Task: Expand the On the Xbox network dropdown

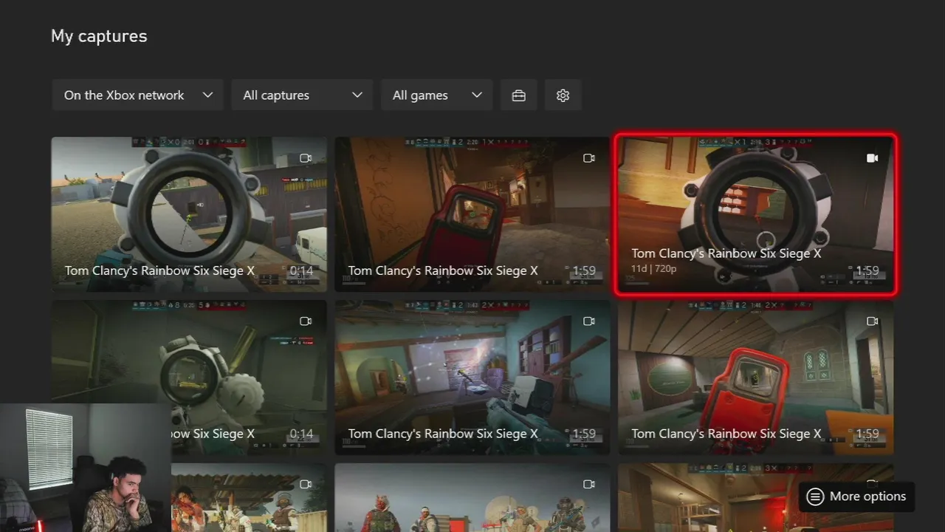Action: pos(137,95)
